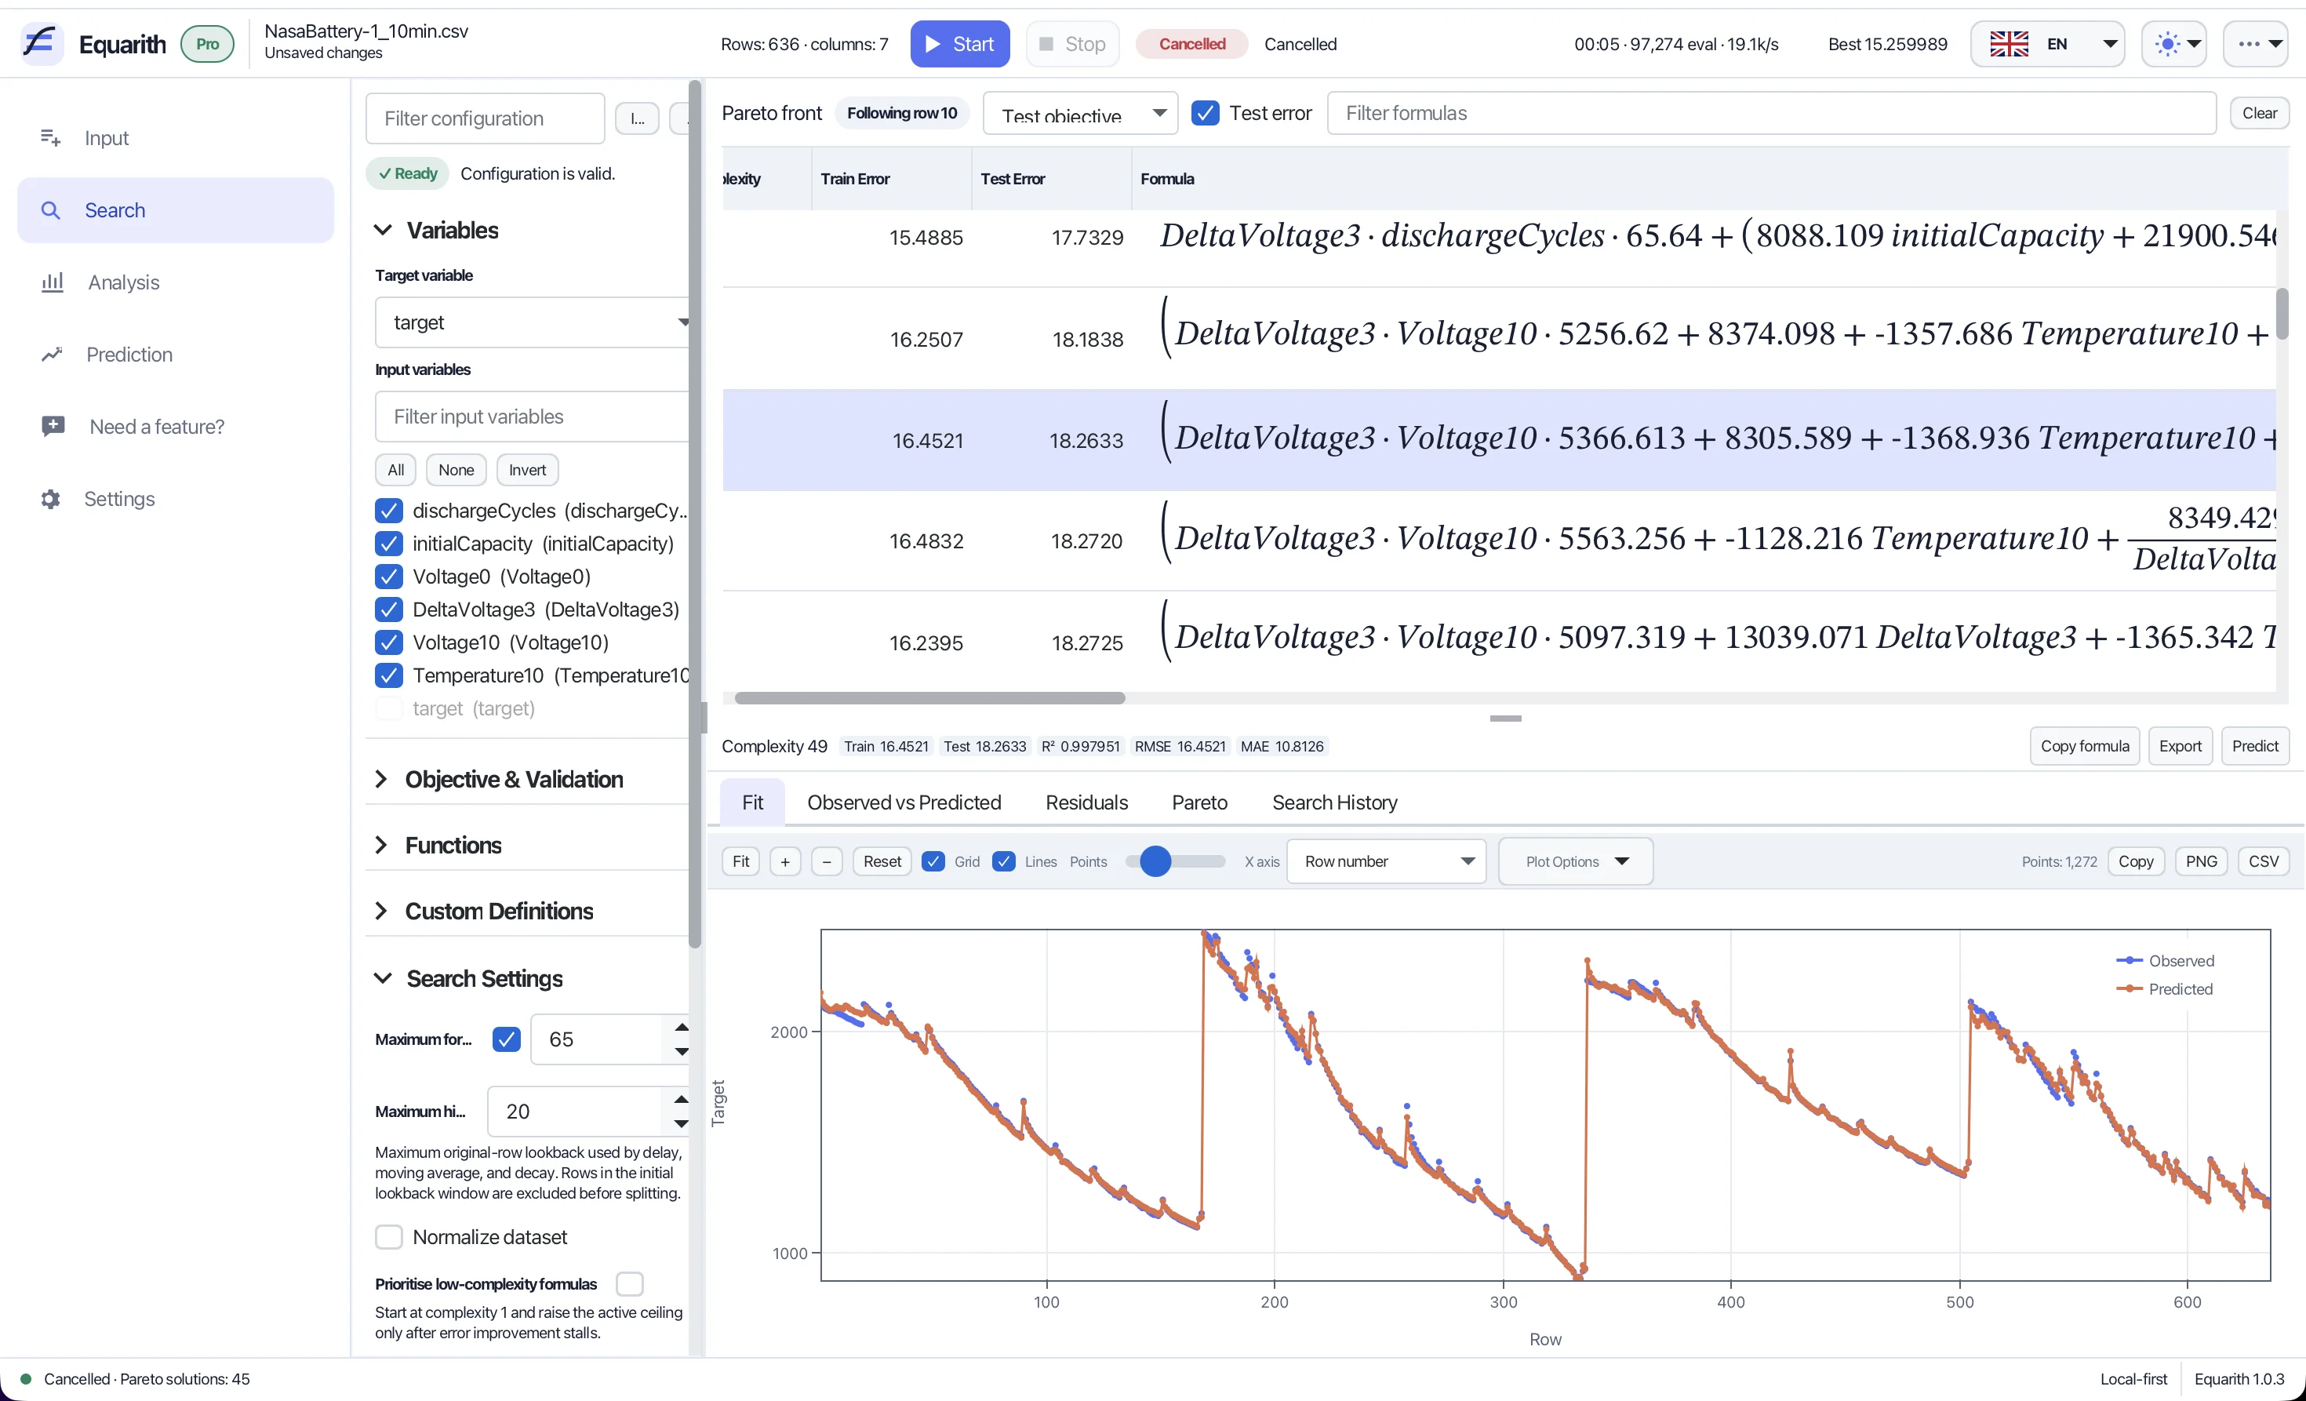Click the Settings gear icon
Screen dimensions: 2306x1401
point(50,498)
